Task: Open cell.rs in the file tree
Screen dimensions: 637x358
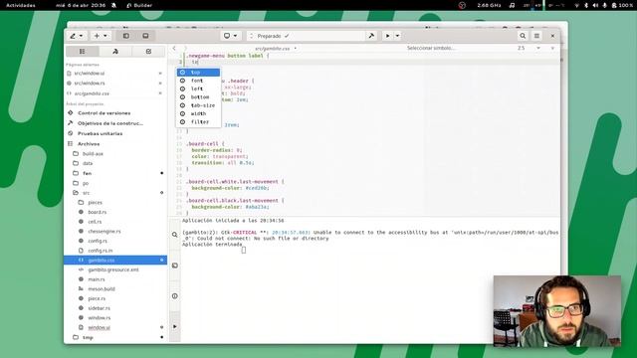Action: coord(95,222)
